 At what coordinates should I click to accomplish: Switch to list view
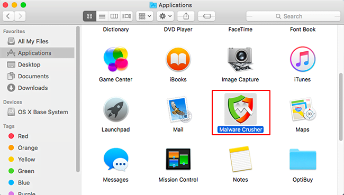pos(102,16)
